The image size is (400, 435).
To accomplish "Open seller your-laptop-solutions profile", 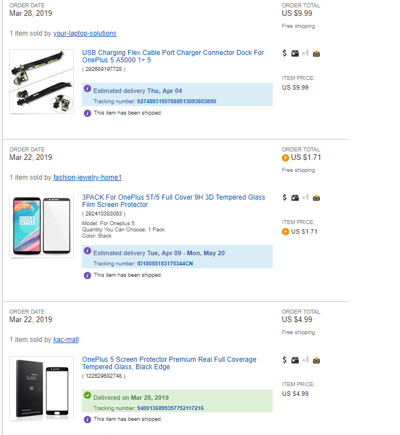I will pos(85,33).
